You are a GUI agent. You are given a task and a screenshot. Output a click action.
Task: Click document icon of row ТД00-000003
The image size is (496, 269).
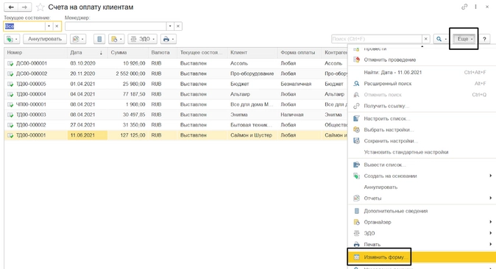pyautogui.click(x=10, y=115)
